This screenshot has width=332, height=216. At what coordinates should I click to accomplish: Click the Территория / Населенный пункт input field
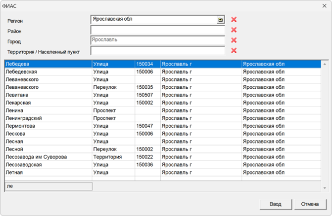[157, 50]
